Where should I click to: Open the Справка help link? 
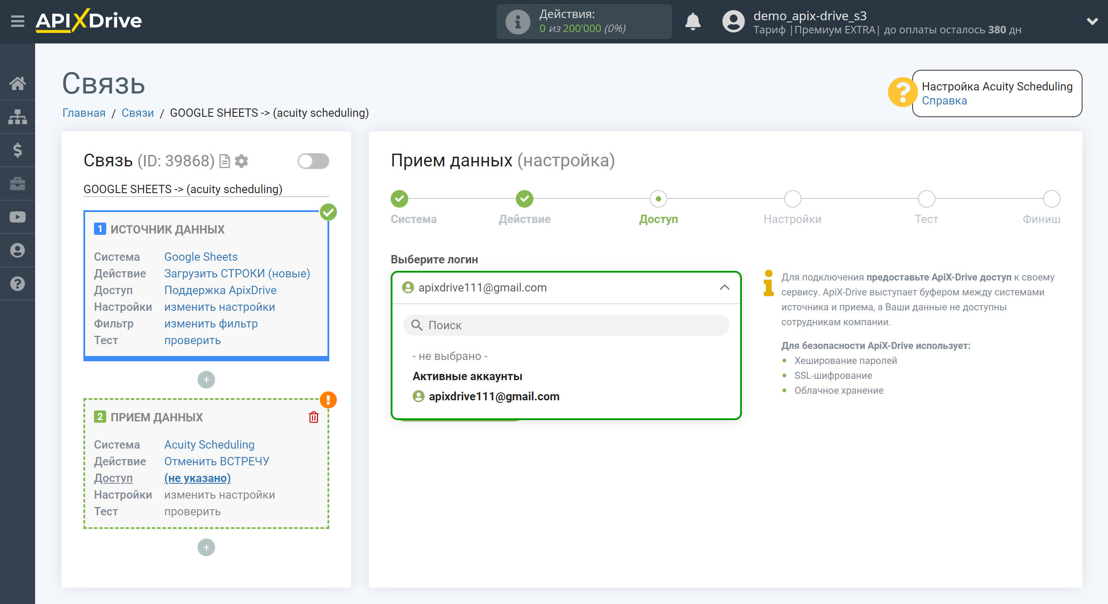944,101
